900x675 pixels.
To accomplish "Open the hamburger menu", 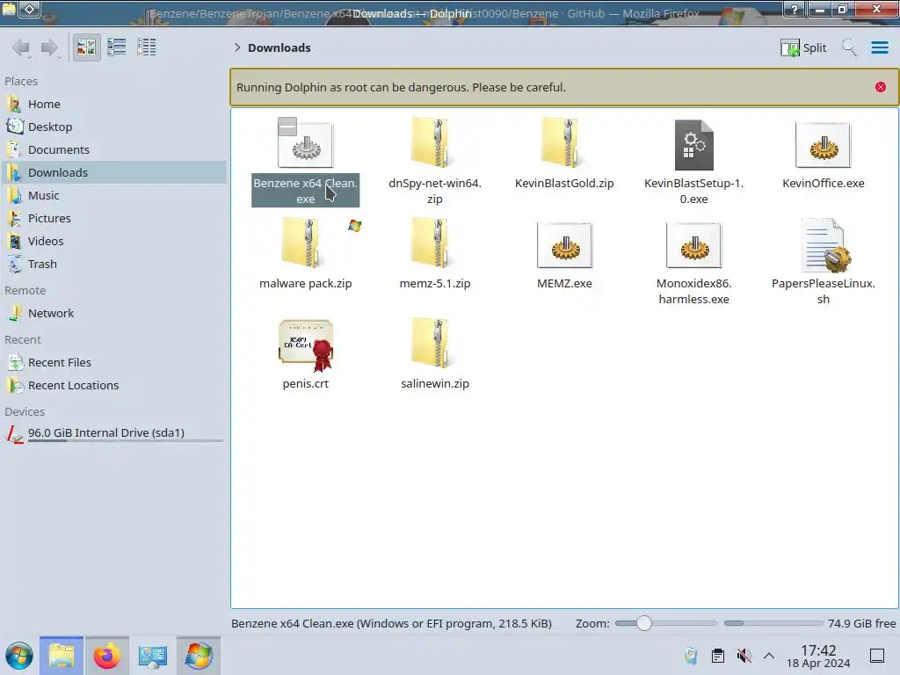I will pyautogui.click(x=879, y=47).
